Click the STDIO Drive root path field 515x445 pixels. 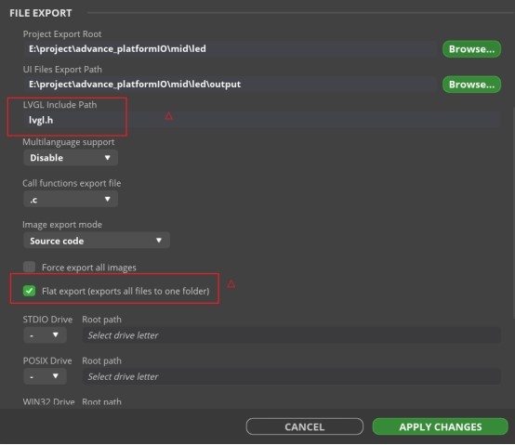(x=291, y=335)
